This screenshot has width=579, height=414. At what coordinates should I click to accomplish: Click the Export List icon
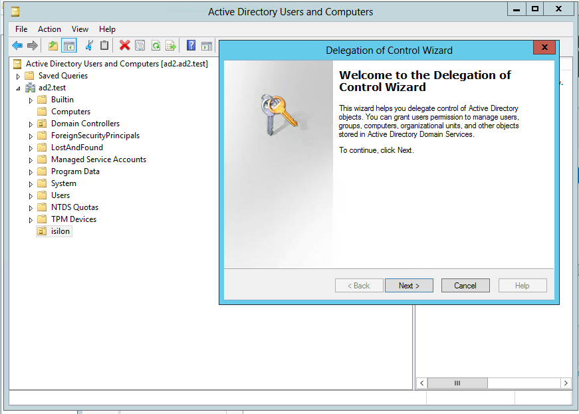[x=171, y=46]
